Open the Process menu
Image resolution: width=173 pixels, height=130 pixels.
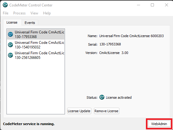point(19,13)
